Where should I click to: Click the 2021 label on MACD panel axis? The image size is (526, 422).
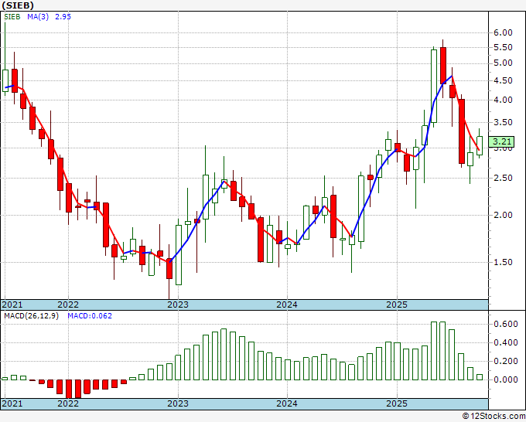click(x=12, y=403)
